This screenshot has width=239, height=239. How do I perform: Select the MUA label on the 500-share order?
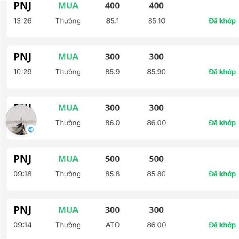tap(68, 159)
